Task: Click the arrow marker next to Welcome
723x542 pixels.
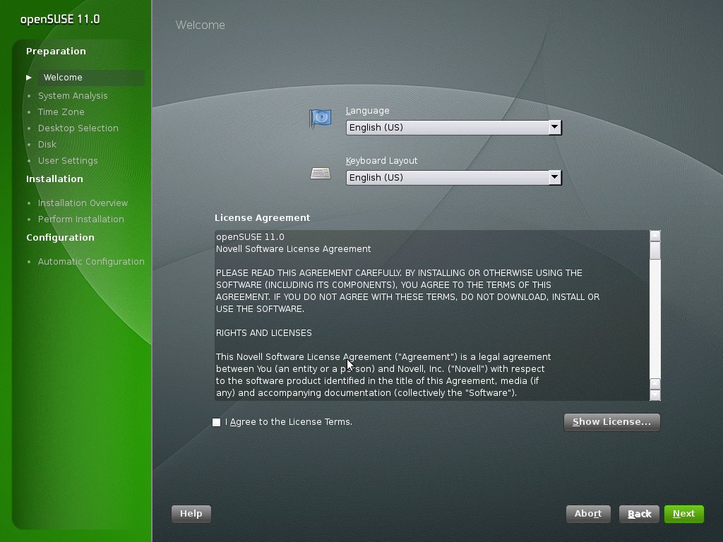Action: pyautogui.click(x=29, y=78)
